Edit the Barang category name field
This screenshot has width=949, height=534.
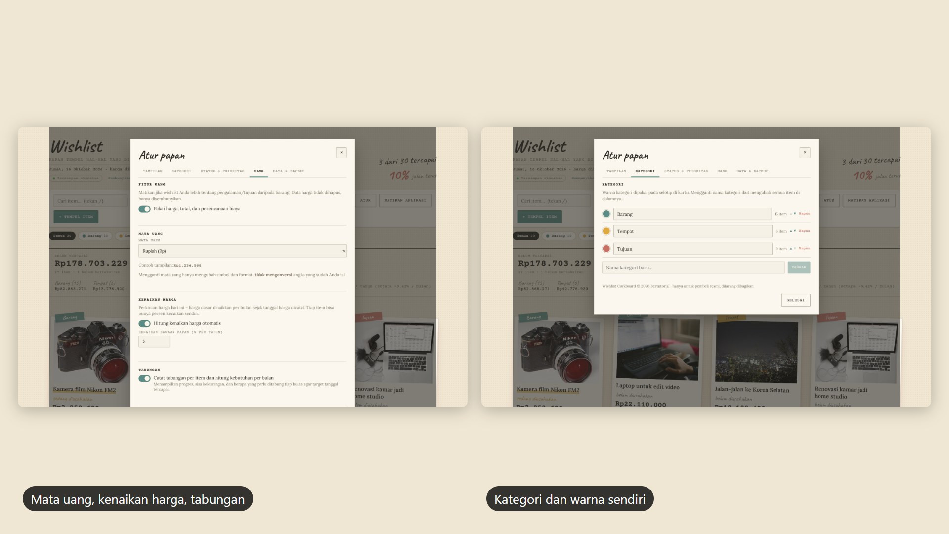(692, 214)
